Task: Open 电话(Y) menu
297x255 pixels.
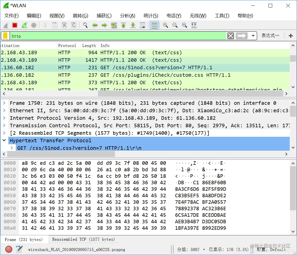Action: 174,16
